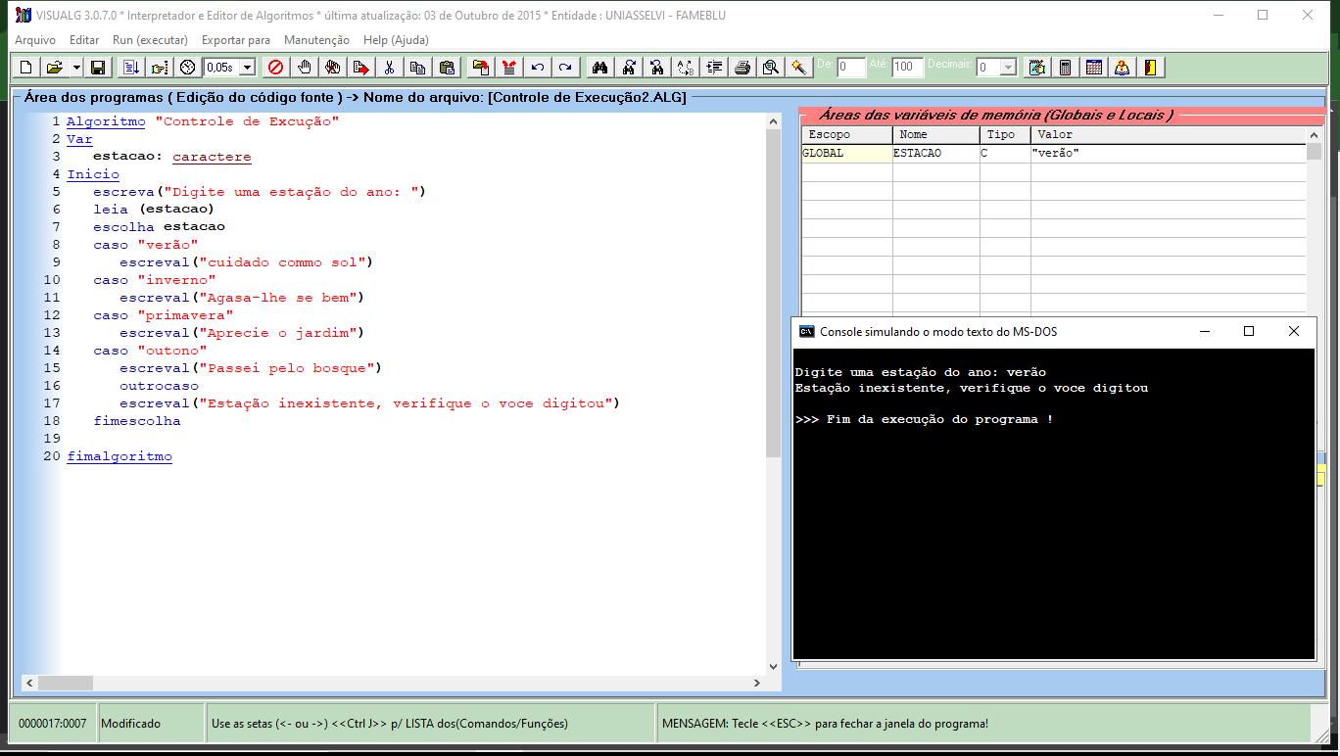Click the 'caractere' type on line 3
The width and height of the screenshot is (1340, 756).
(x=212, y=157)
